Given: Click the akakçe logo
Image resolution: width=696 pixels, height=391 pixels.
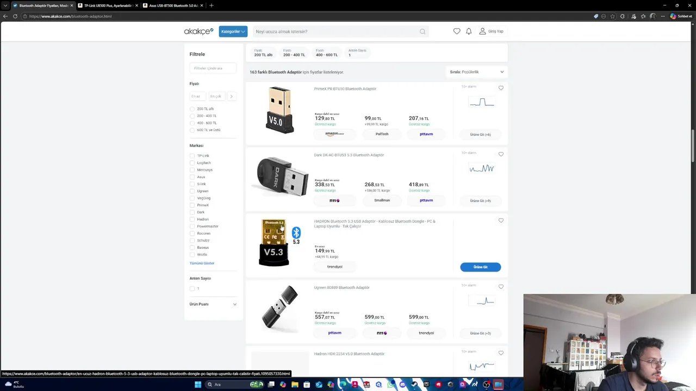Looking at the screenshot, I should point(199,31).
